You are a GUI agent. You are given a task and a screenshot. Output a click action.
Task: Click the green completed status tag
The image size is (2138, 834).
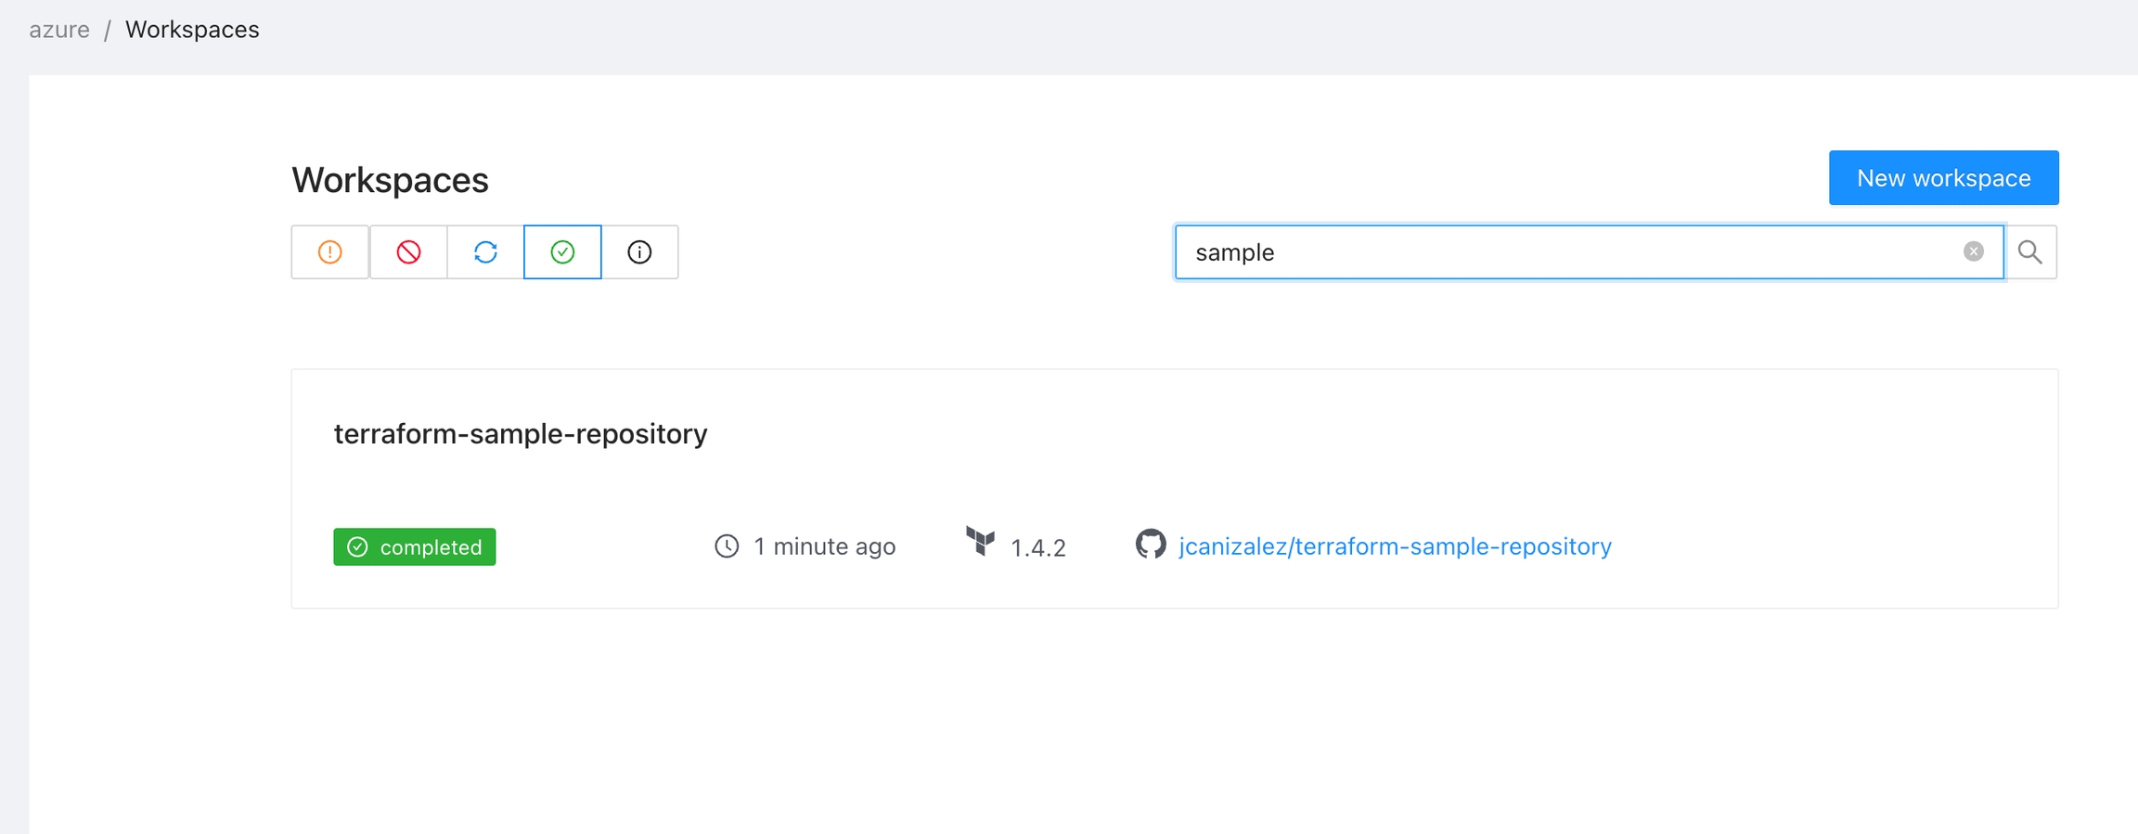pos(415,547)
